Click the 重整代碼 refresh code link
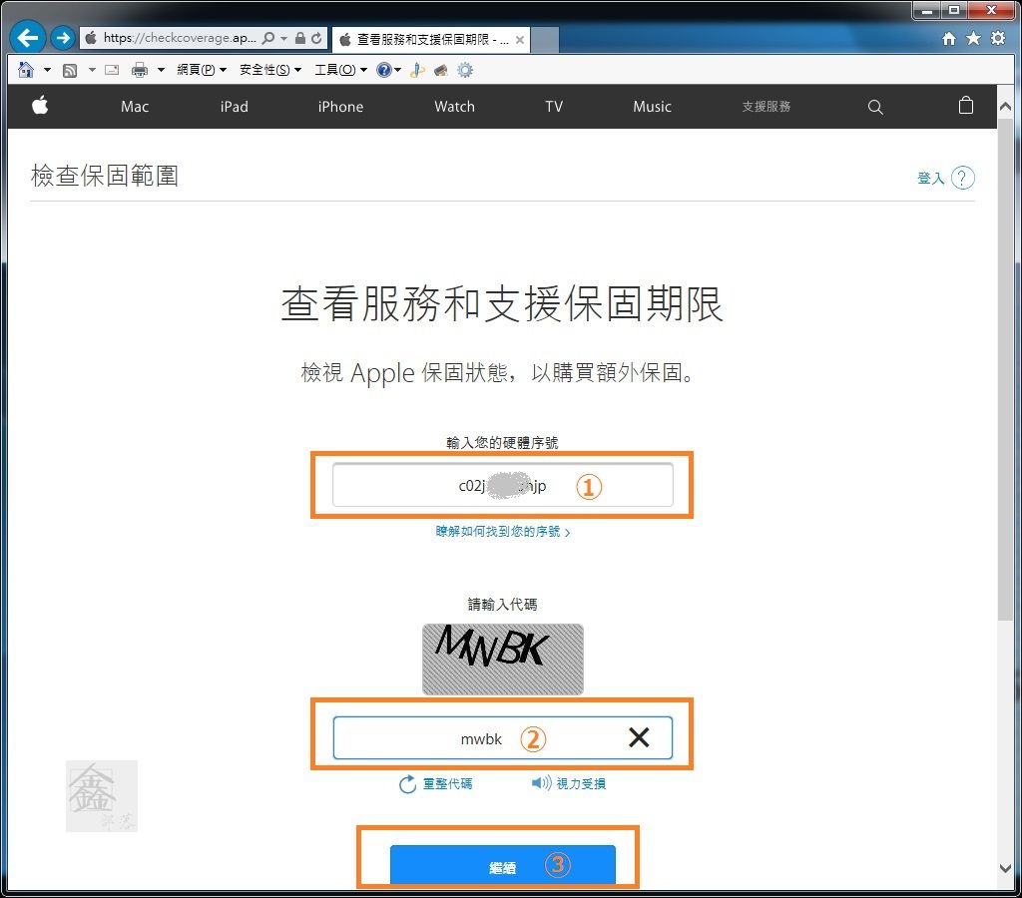Image resolution: width=1022 pixels, height=898 pixels. tap(447, 783)
